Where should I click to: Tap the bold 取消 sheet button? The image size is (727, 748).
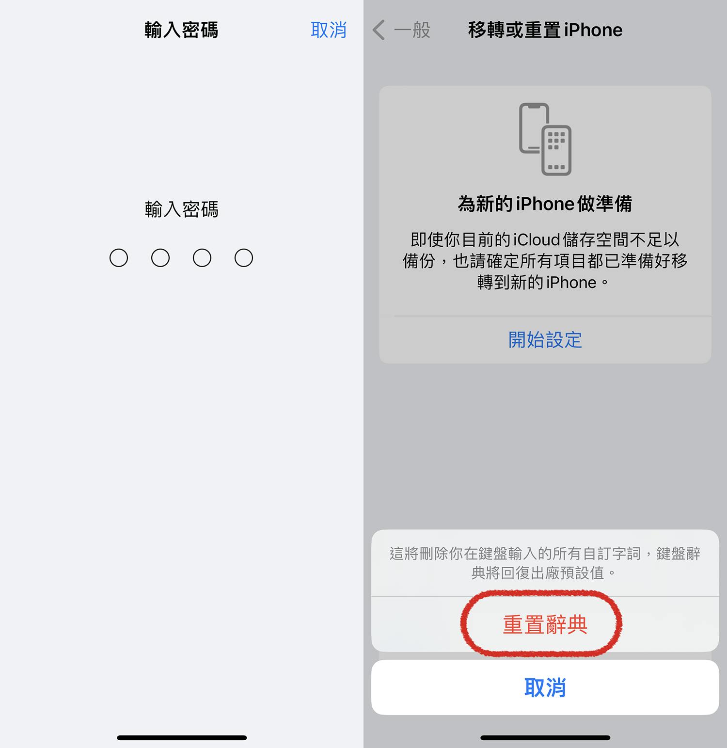click(545, 687)
